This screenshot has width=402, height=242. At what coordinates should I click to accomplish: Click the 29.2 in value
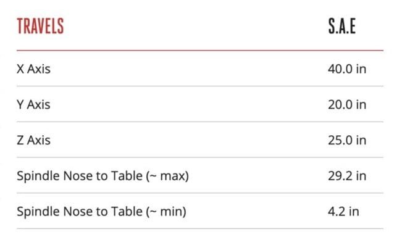(x=347, y=176)
